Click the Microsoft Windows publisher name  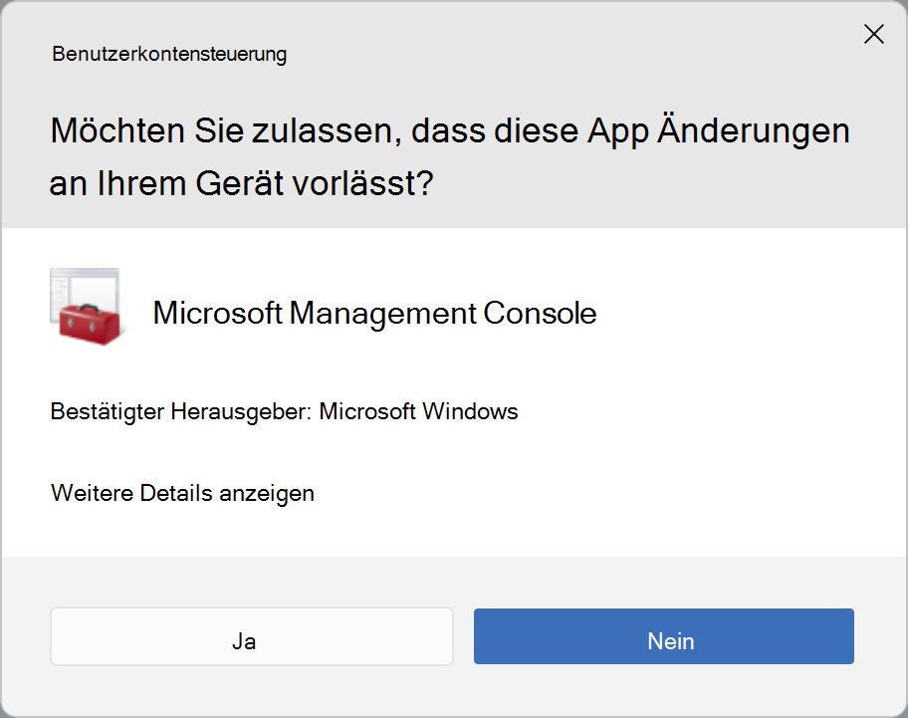click(418, 411)
